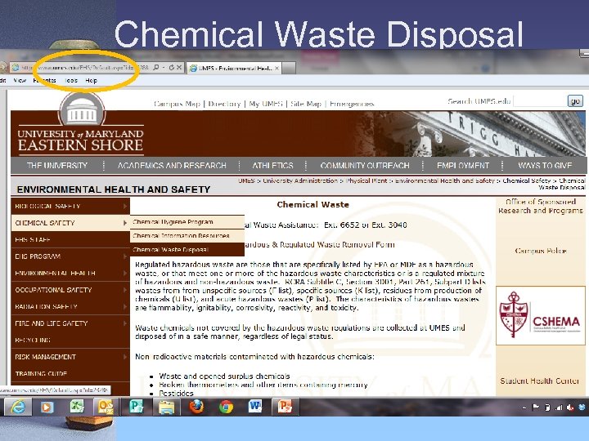589x441 pixels.
Task: Show hidden system tray icons arrow
Action: click(524, 408)
